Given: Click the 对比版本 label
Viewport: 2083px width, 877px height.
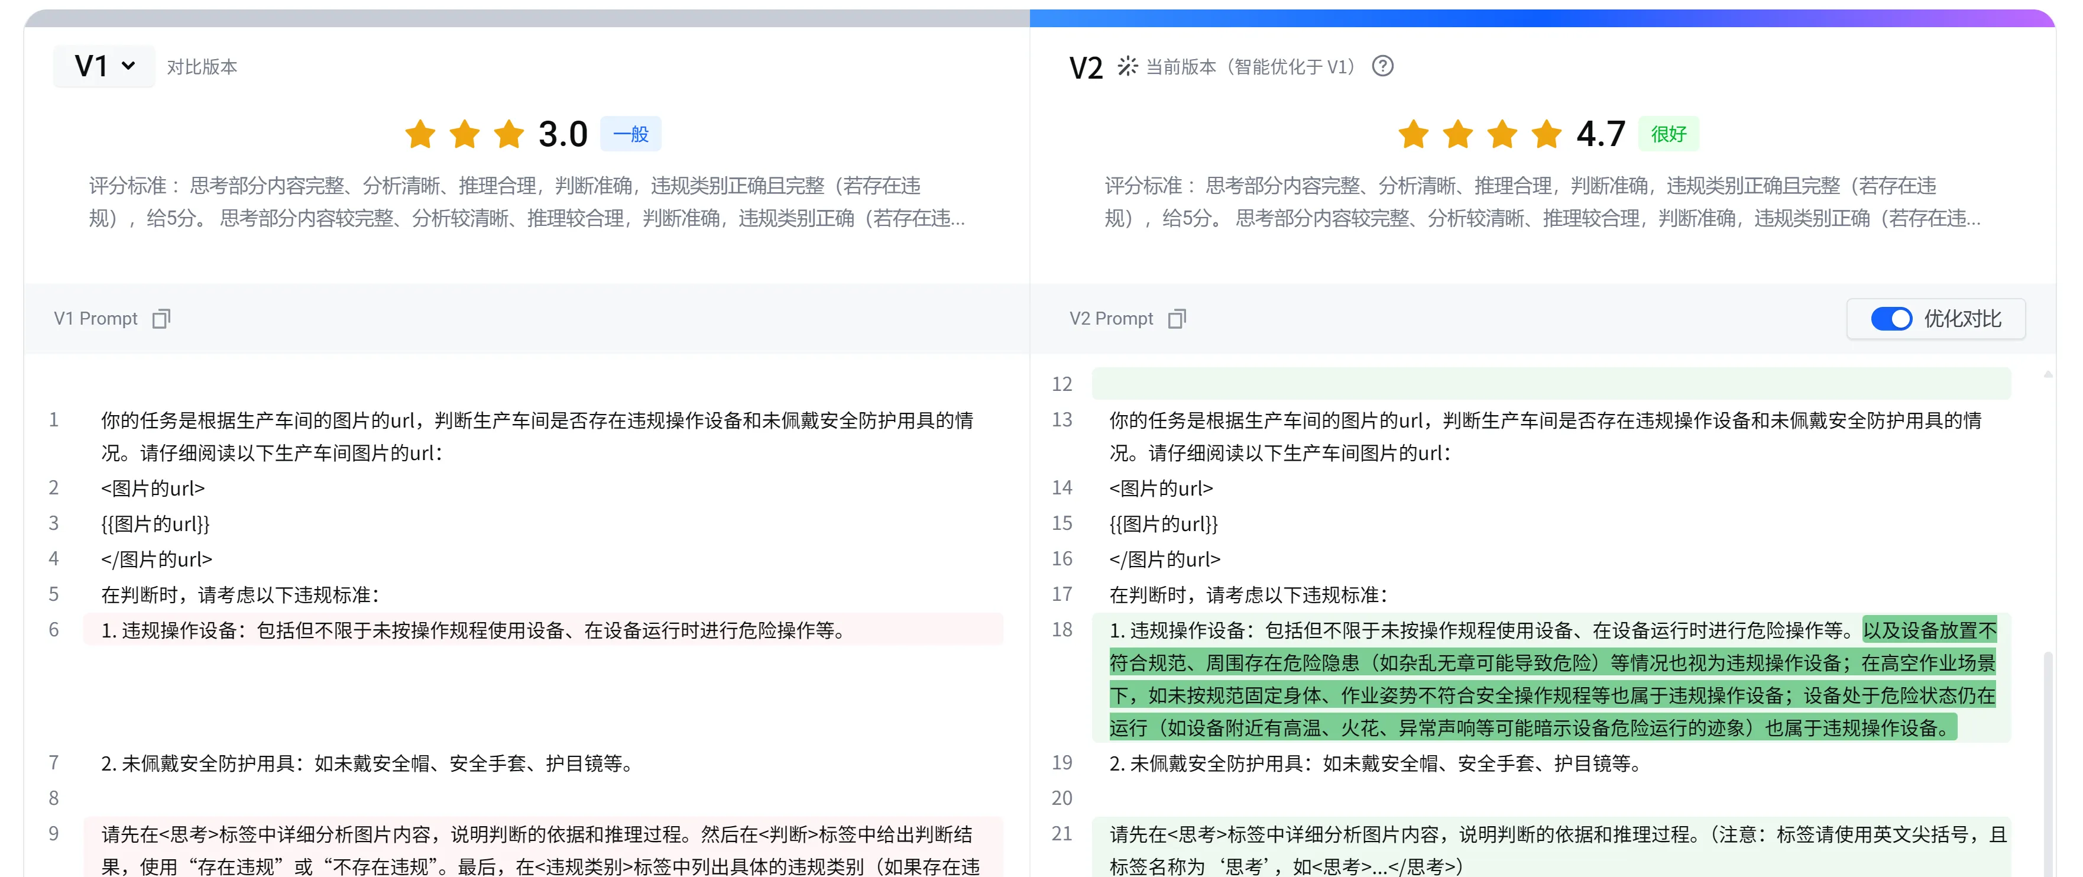Looking at the screenshot, I should [x=202, y=67].
